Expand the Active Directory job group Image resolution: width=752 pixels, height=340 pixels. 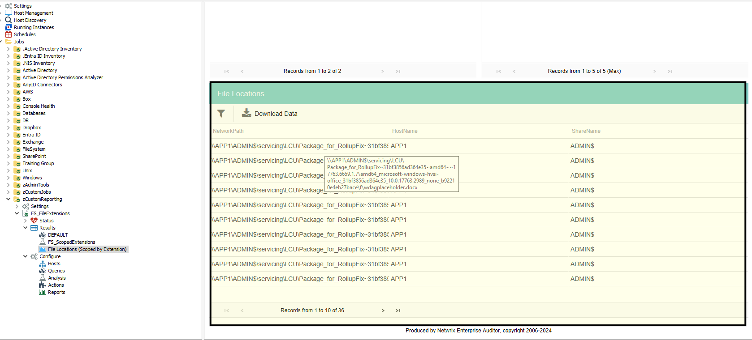tap(8, 70)
